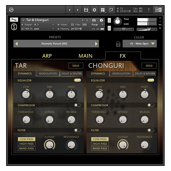Show the instrument info icon

click(101, 20)
